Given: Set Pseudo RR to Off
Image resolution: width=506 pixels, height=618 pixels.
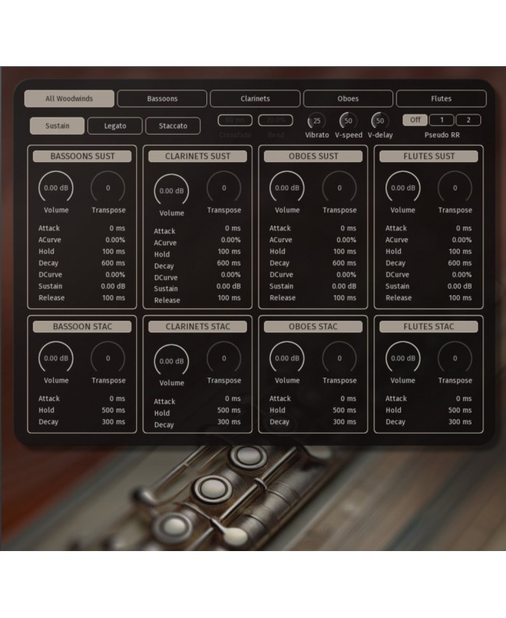Looking at the screenshot, I should pyautogui.click(x=415, y=120).
